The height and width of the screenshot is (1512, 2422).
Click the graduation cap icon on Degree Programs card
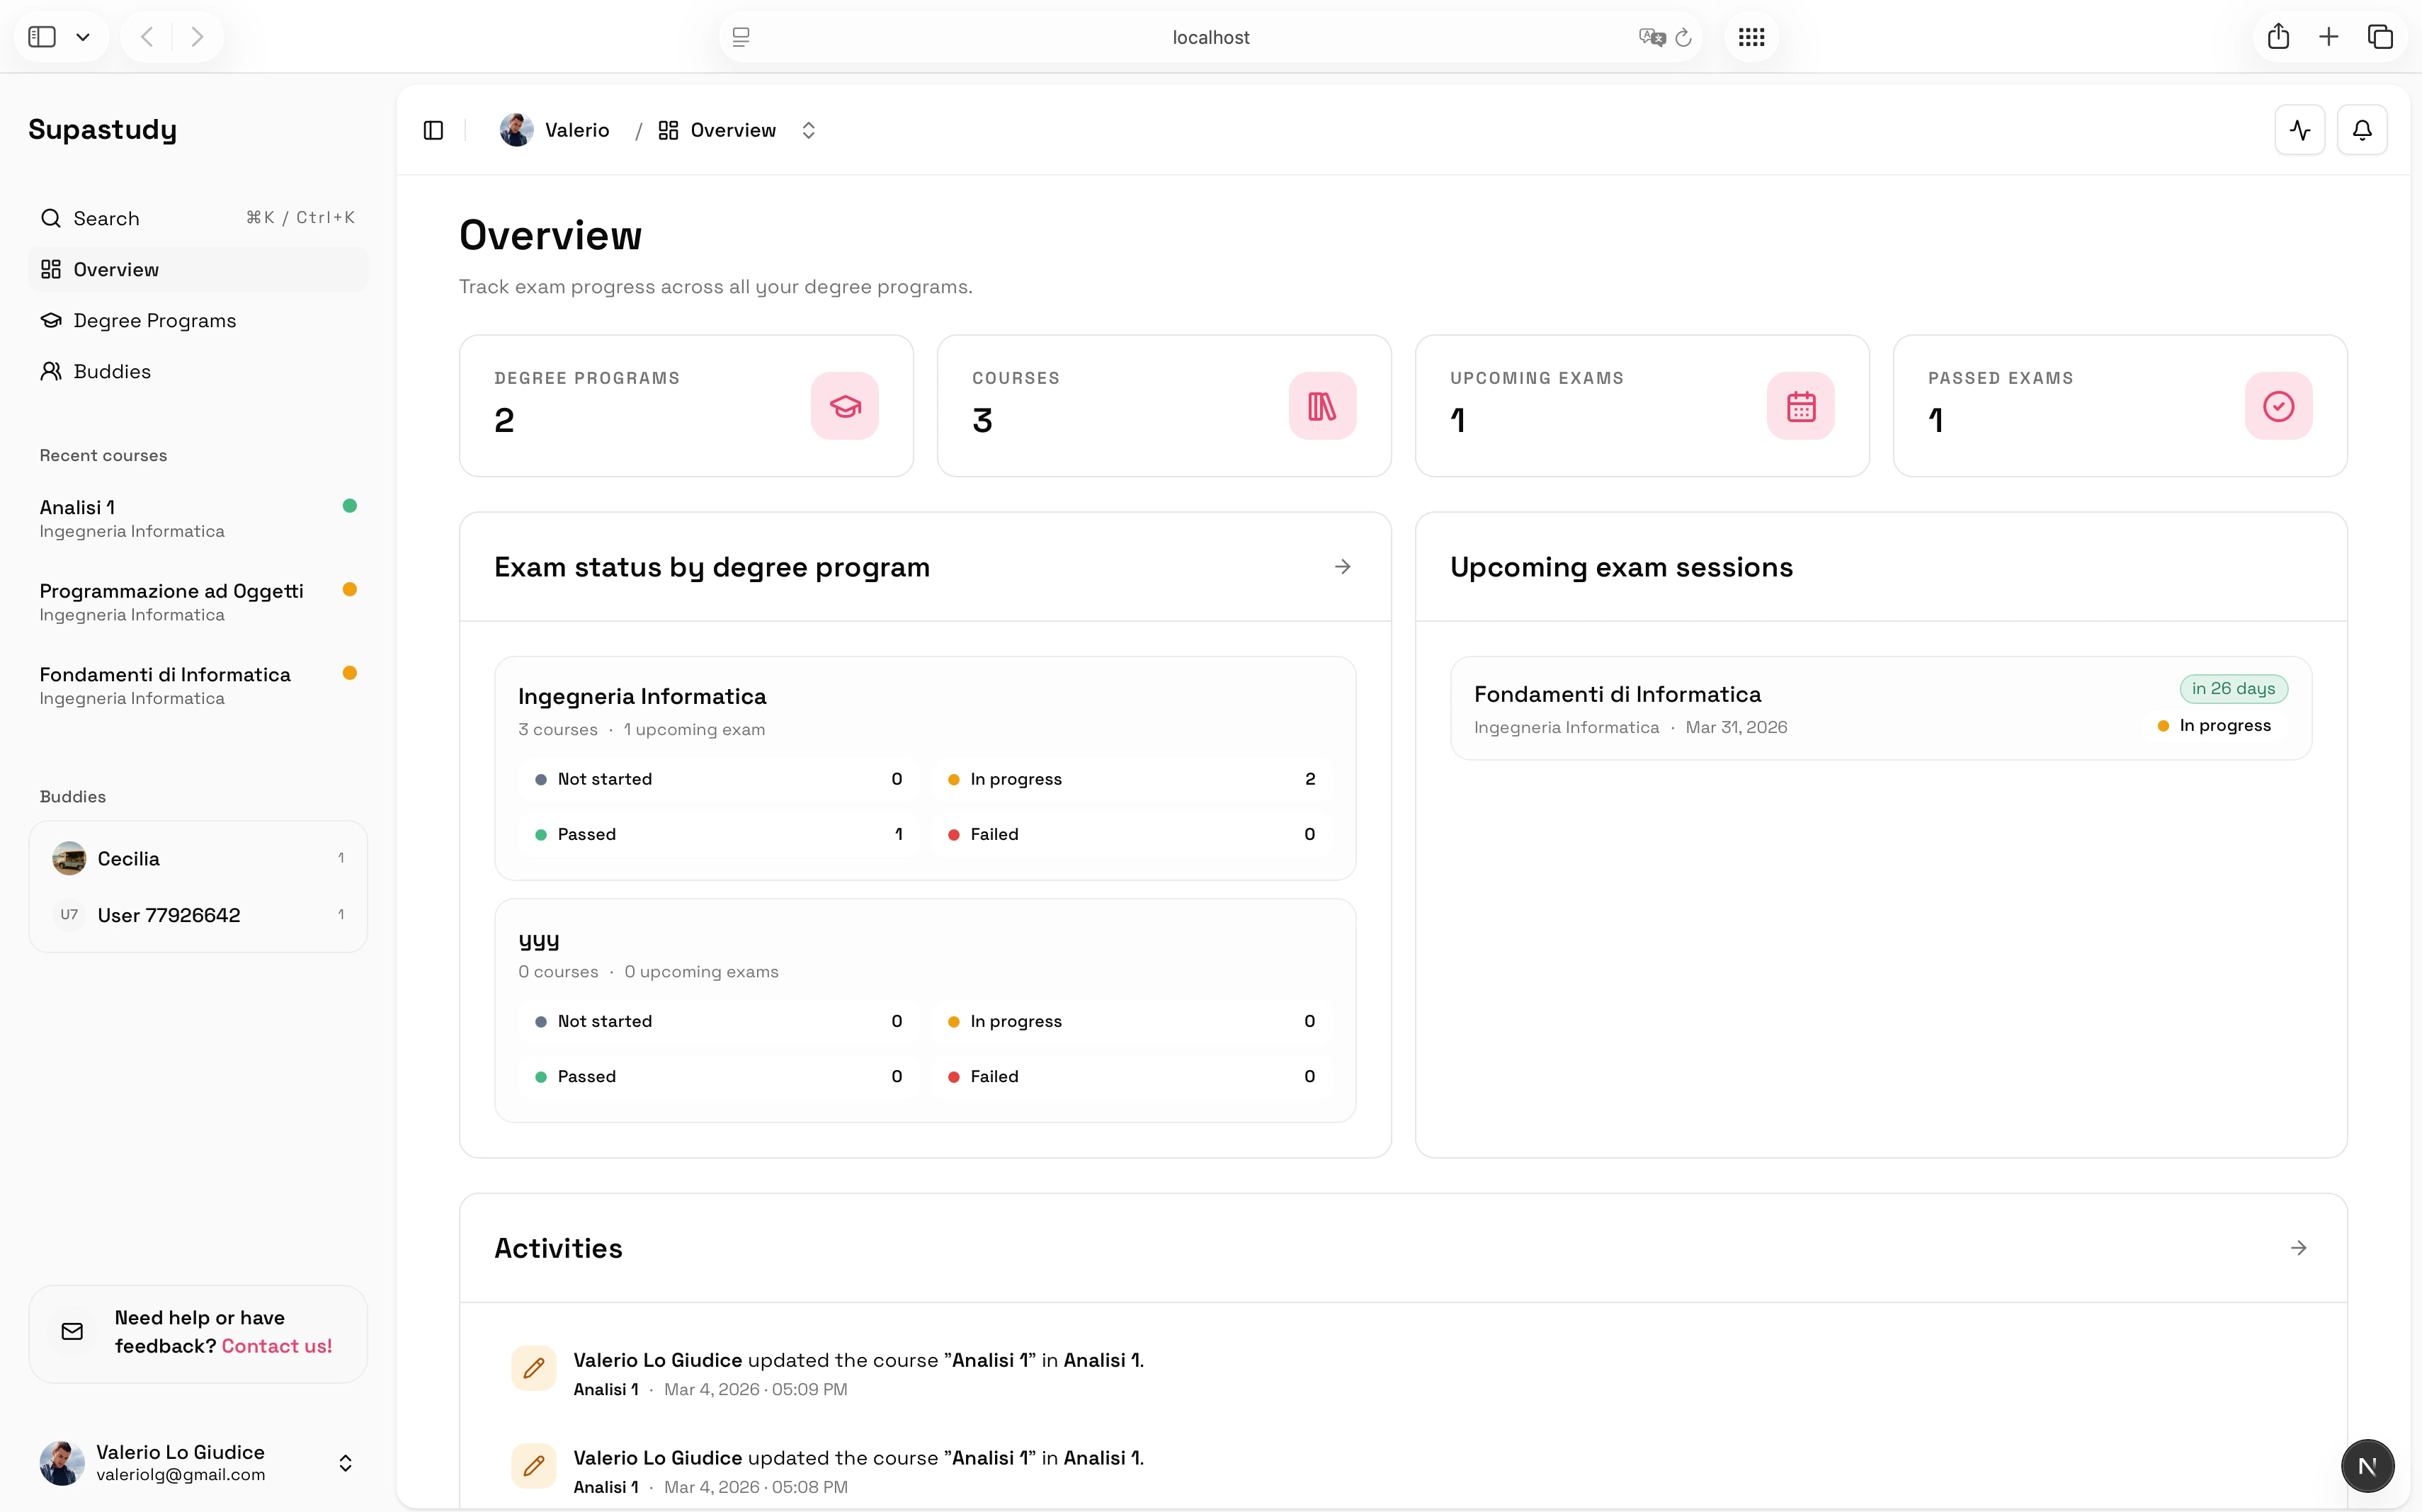tap(845, 405)
